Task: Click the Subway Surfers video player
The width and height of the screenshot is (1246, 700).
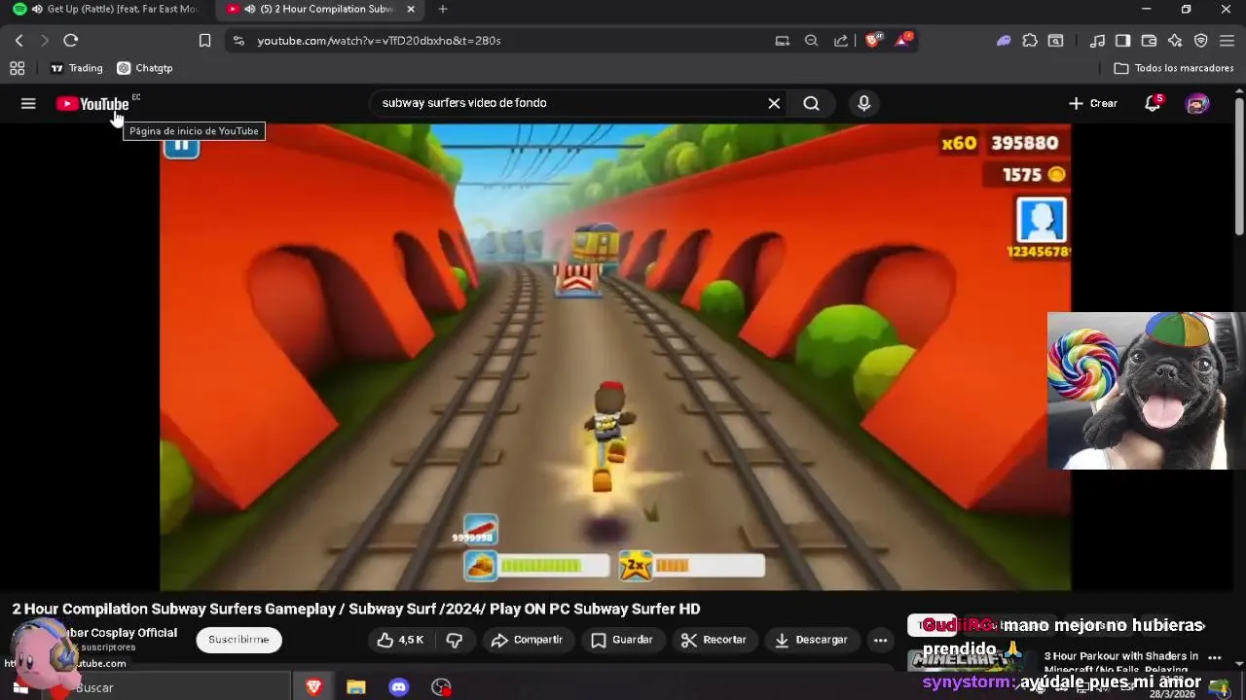Action: click(x=615, y=358)
